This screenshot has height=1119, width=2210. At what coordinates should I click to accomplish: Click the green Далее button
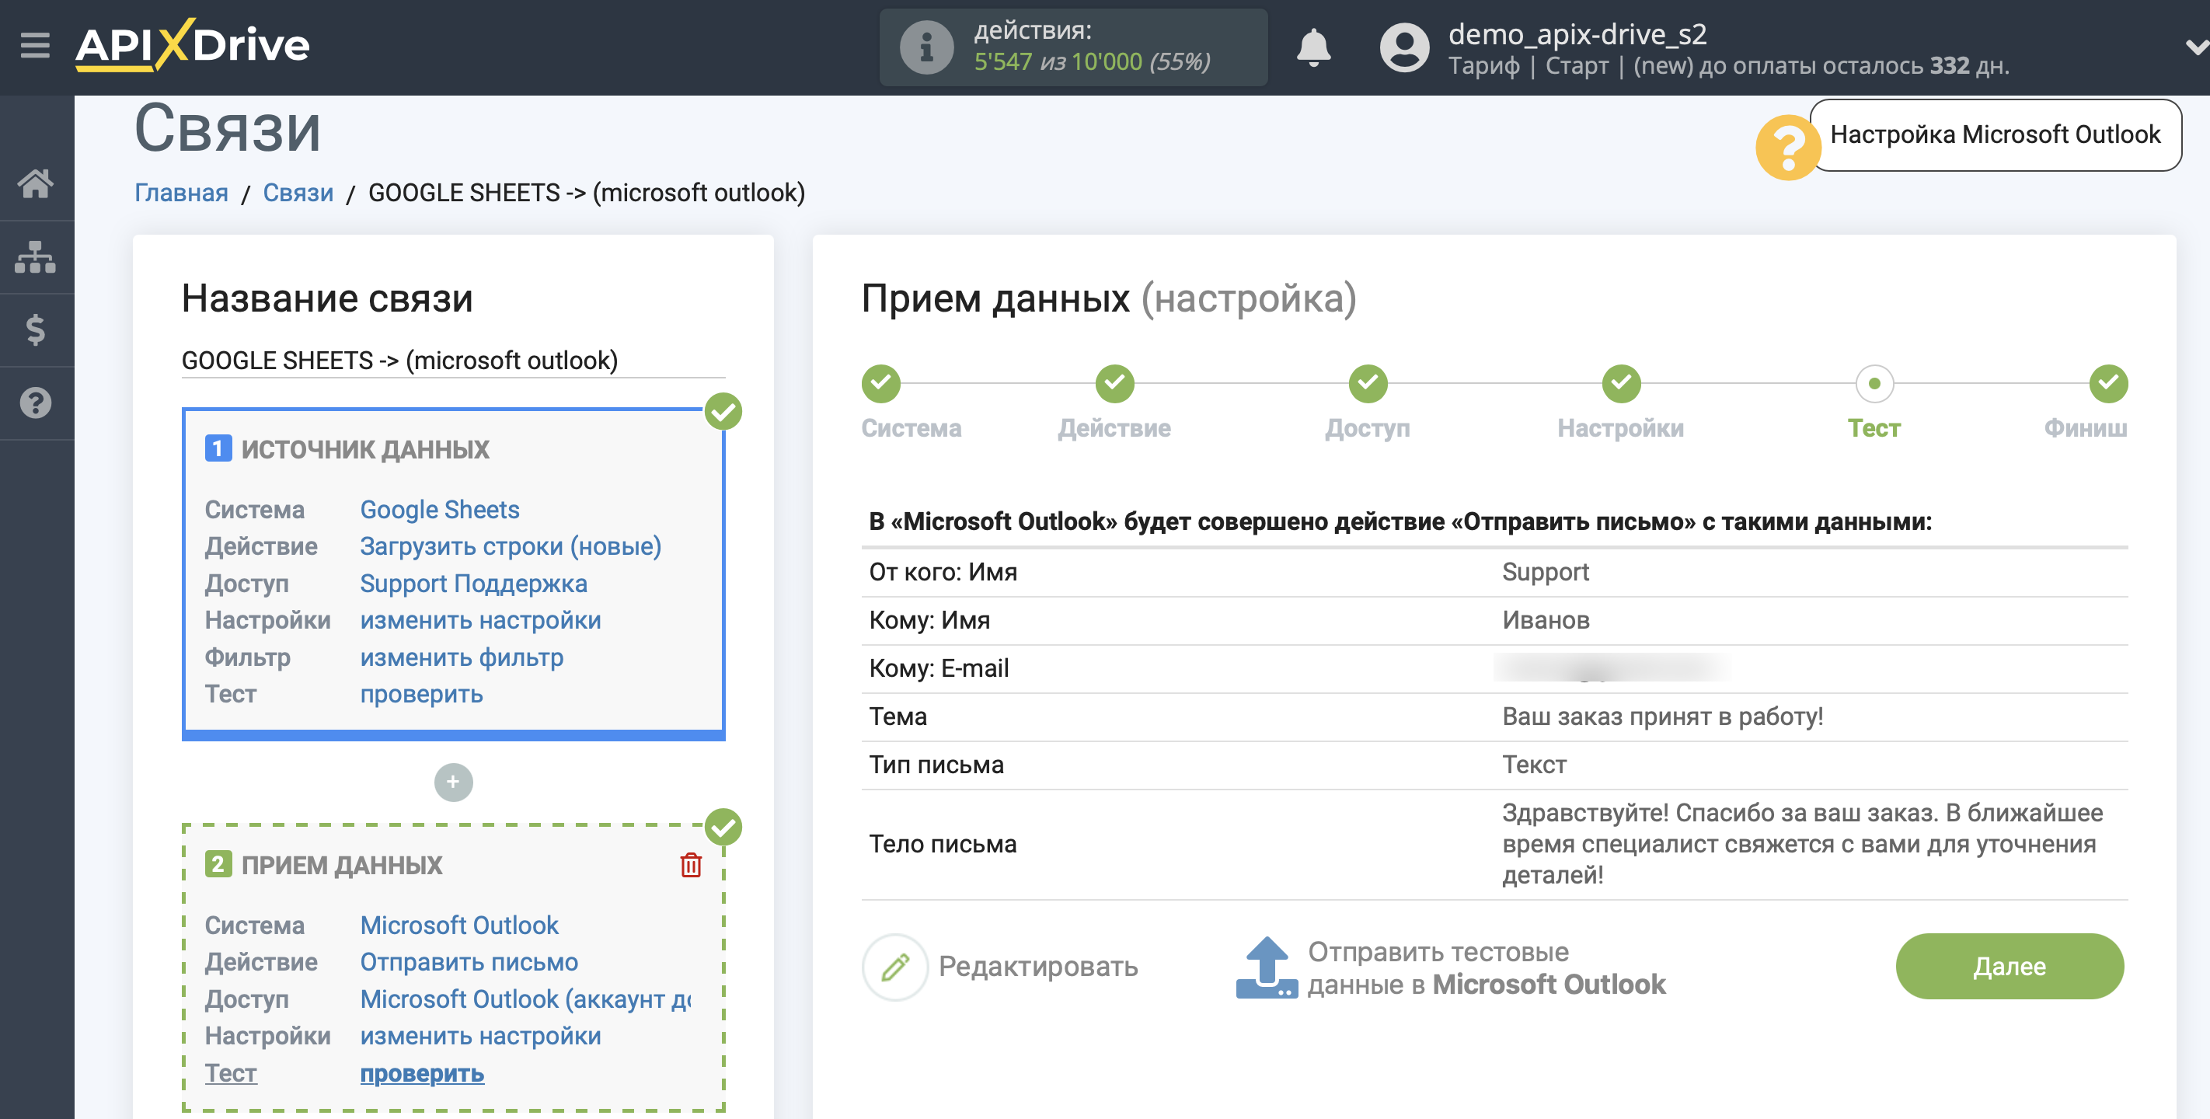tap(2010, 966)
